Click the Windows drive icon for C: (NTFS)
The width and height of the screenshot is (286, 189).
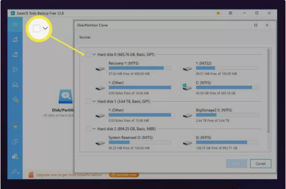click(x=187, y=87)
